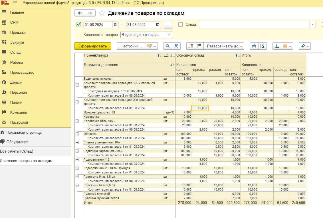This screenshot has width=323, height=218.
Task: Open the Настройки... button
Action: point(131,46)
